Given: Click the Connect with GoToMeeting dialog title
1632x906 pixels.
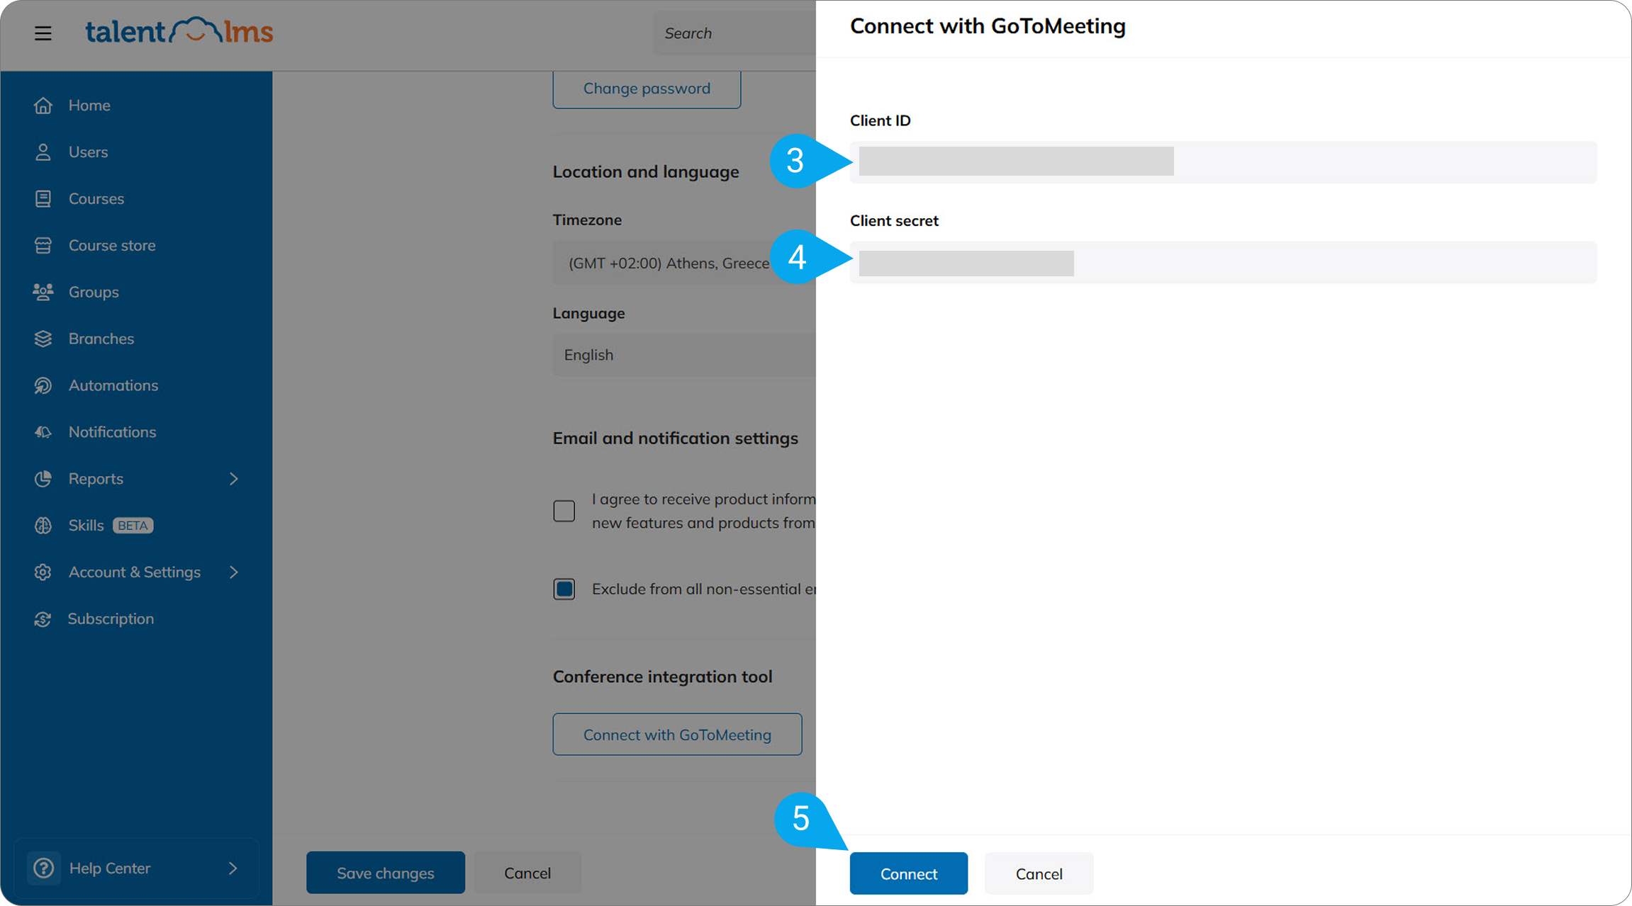Looking at the screenshot, I should (988, 26).
